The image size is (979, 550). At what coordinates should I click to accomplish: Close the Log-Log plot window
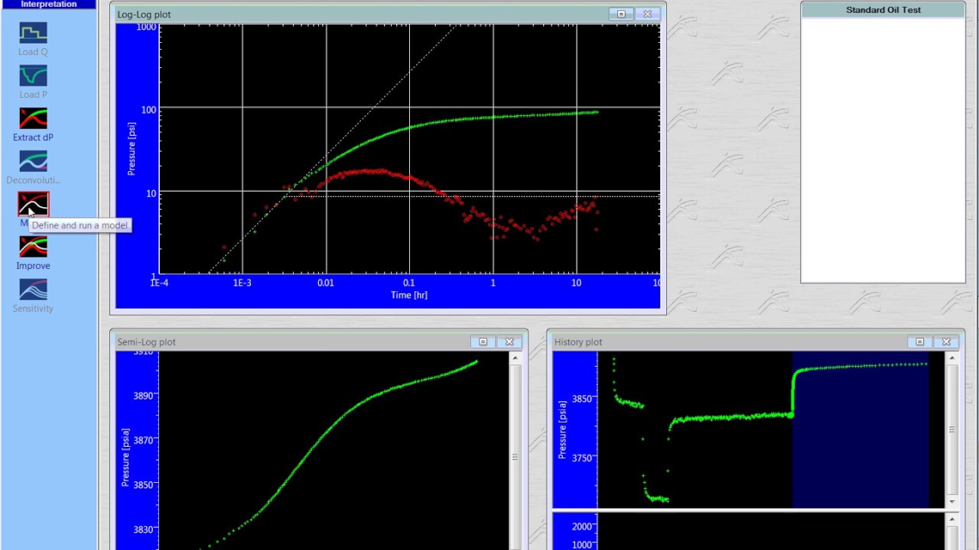(647, 14)
